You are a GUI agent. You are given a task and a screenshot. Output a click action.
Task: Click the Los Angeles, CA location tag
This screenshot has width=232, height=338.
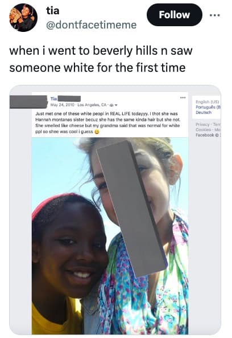92,105
